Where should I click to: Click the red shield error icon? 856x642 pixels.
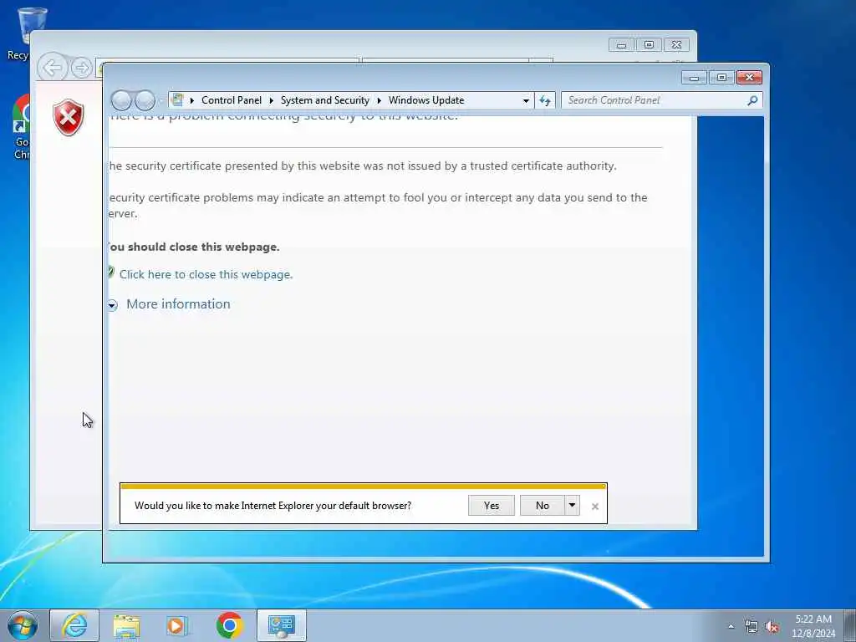(69, 118)
